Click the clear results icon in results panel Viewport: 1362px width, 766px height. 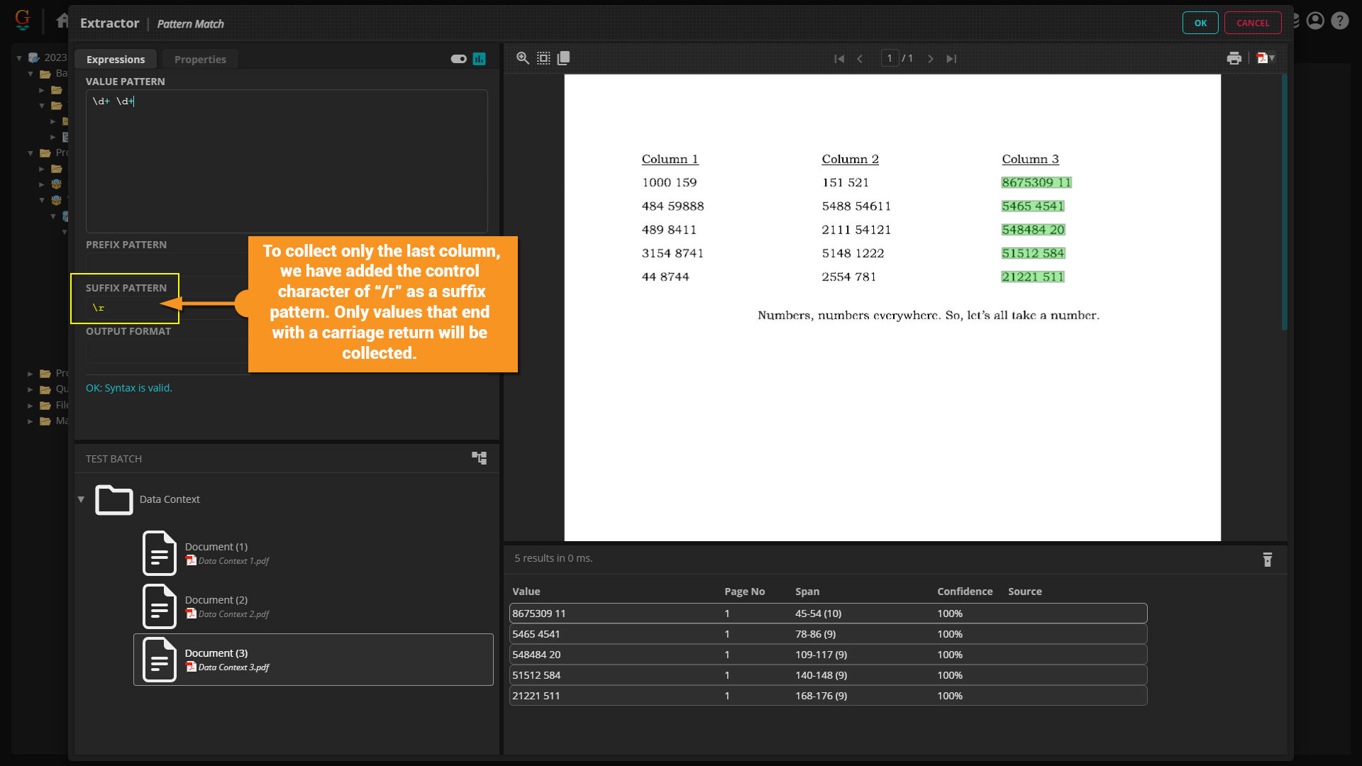1268,560
